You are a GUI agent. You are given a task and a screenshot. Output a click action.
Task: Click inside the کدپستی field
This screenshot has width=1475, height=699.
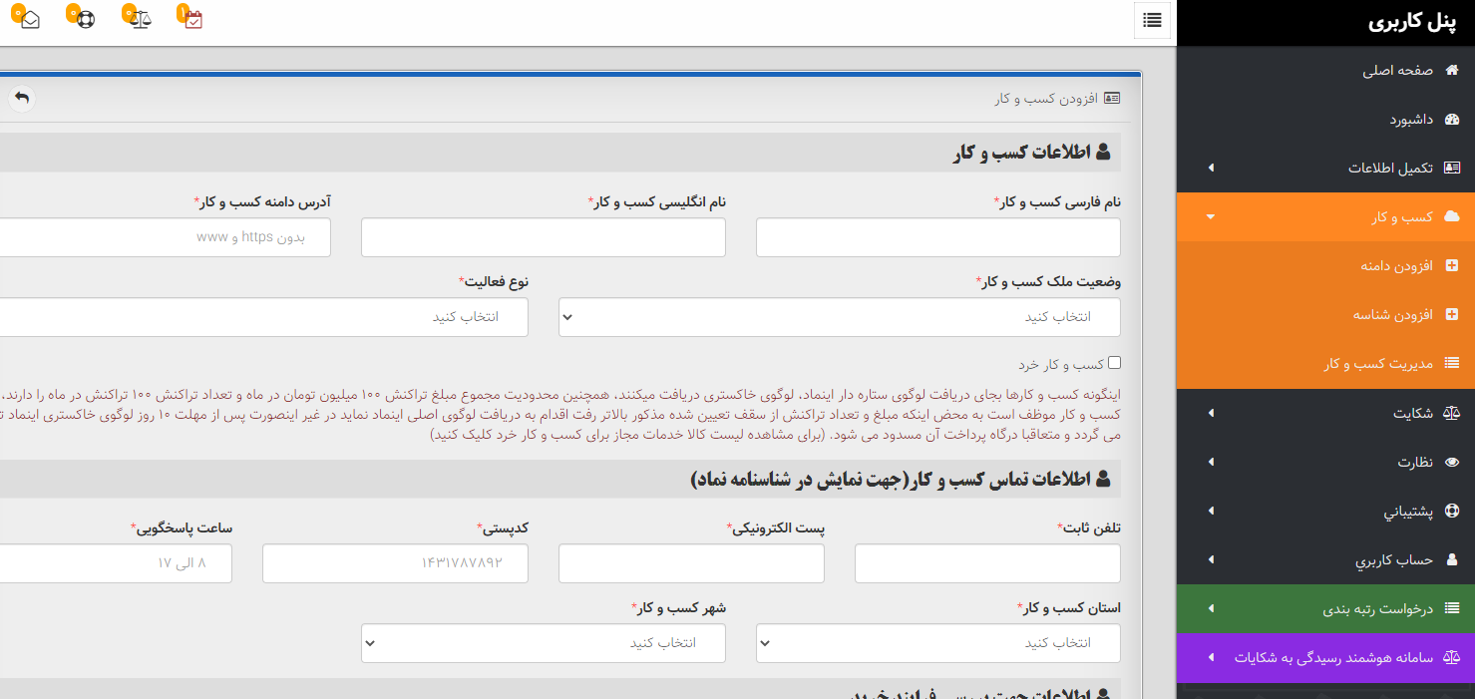(395, 563)
